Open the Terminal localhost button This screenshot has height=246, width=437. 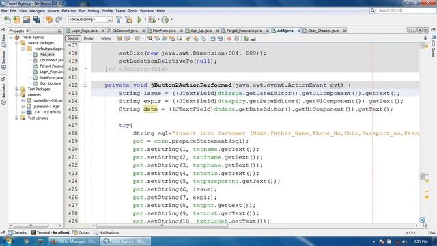50,232
